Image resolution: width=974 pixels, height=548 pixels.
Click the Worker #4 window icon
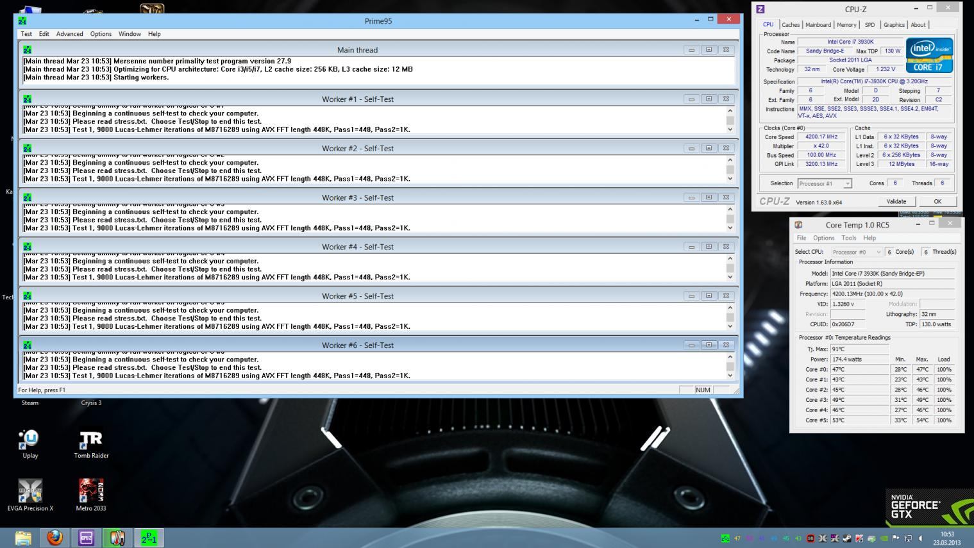coord(27,247)
